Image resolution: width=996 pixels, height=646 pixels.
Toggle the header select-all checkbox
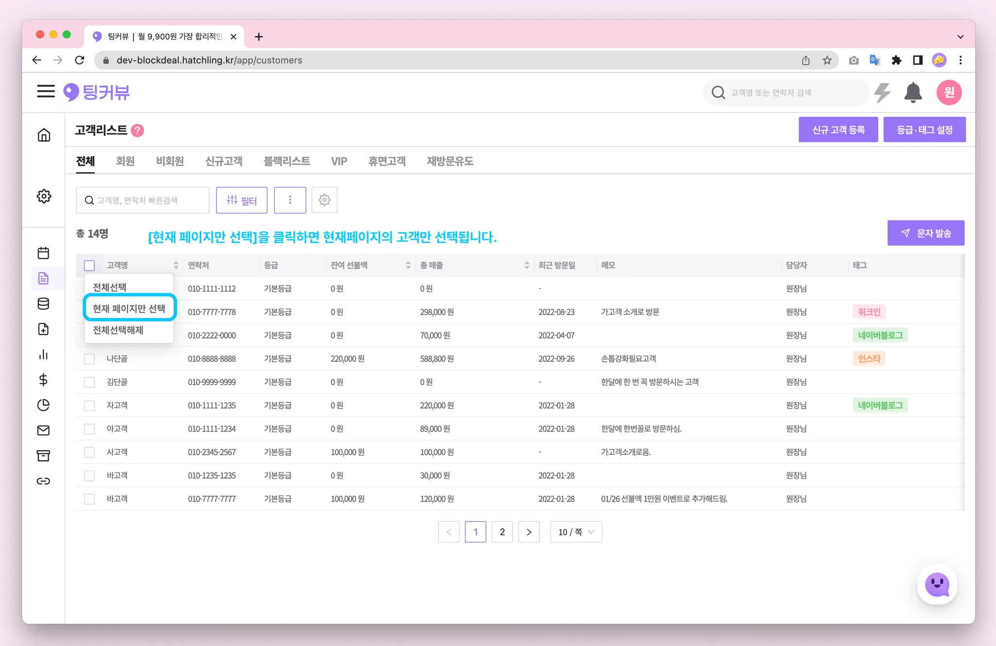[89, 265]
